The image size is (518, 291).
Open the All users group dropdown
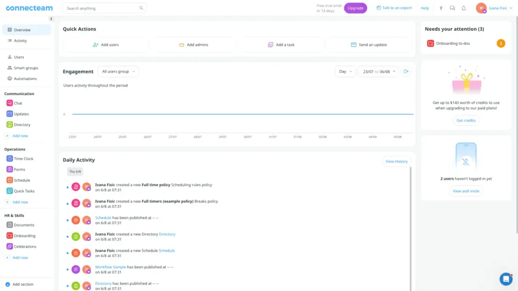tap(118, 72)
